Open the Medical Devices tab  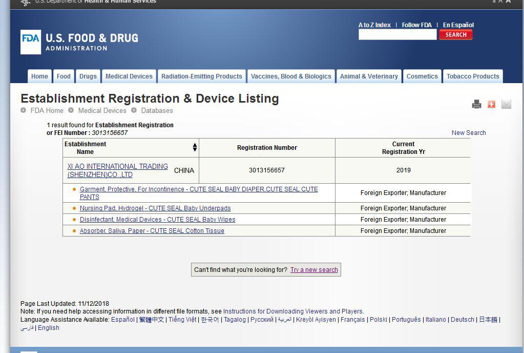point(129,76)
